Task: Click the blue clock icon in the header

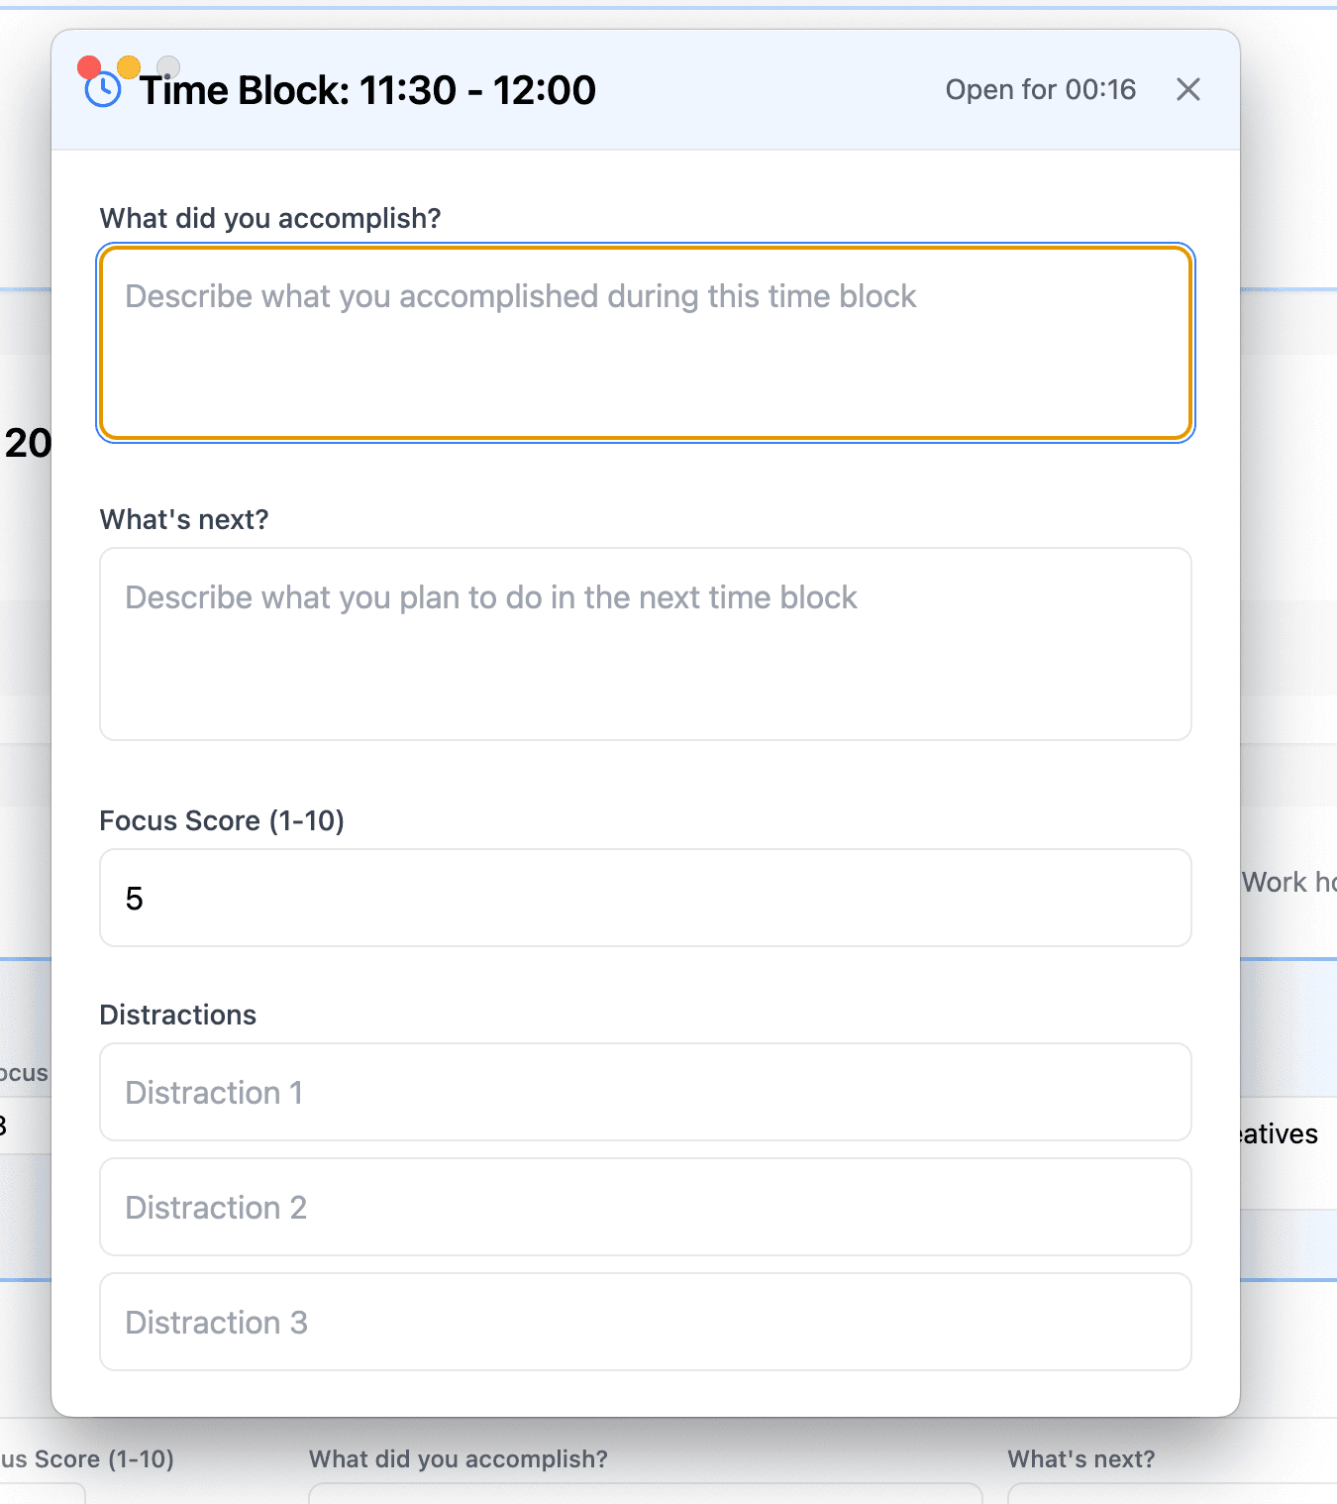Action: 103,92
